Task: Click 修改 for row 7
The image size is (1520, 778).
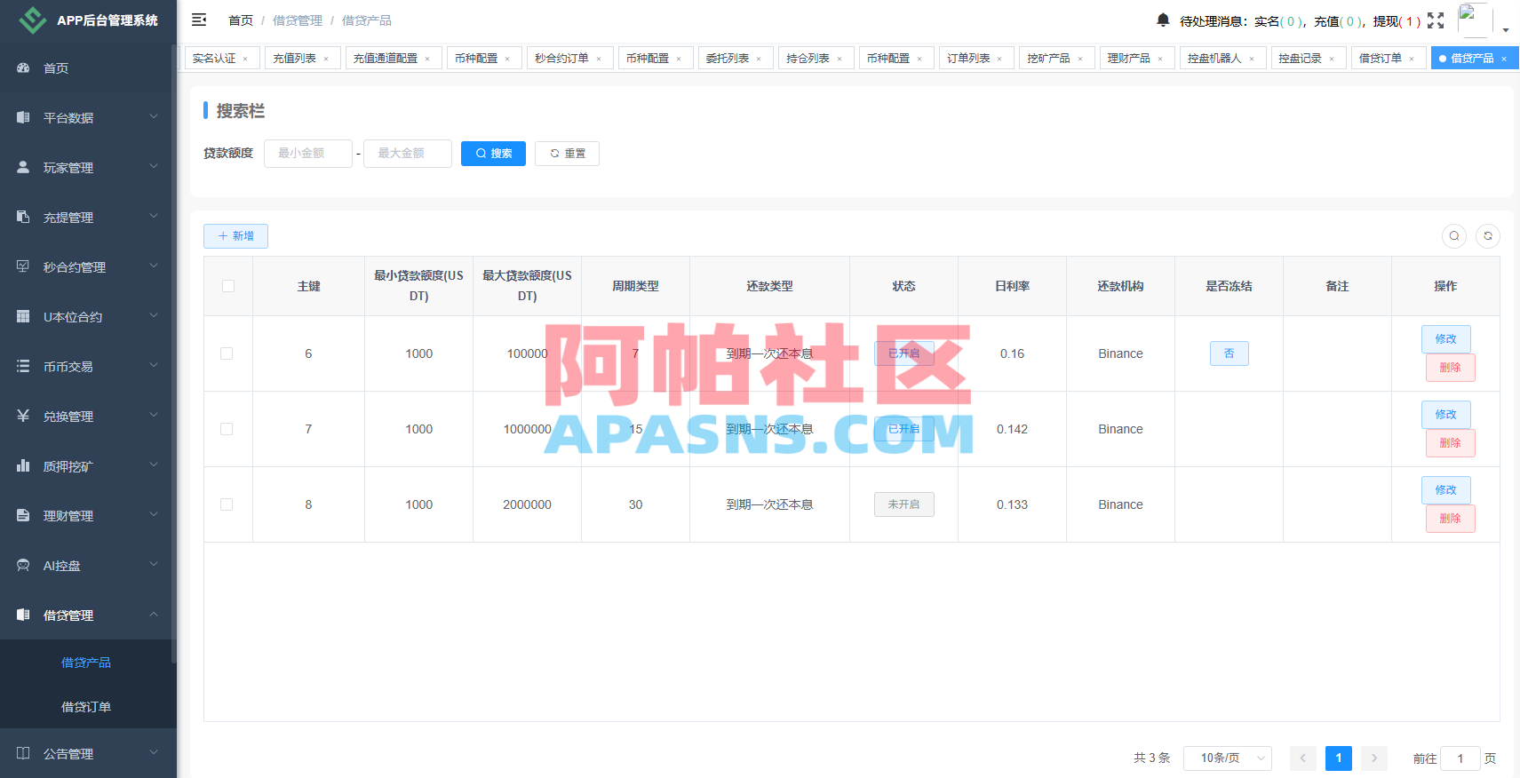Action: 1445,415
